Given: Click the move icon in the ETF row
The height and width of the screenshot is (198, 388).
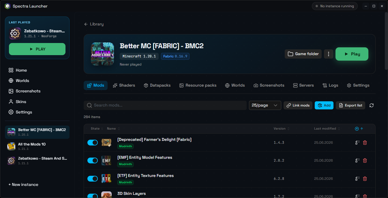Looking at the screenshot, I should pos(357,179).
